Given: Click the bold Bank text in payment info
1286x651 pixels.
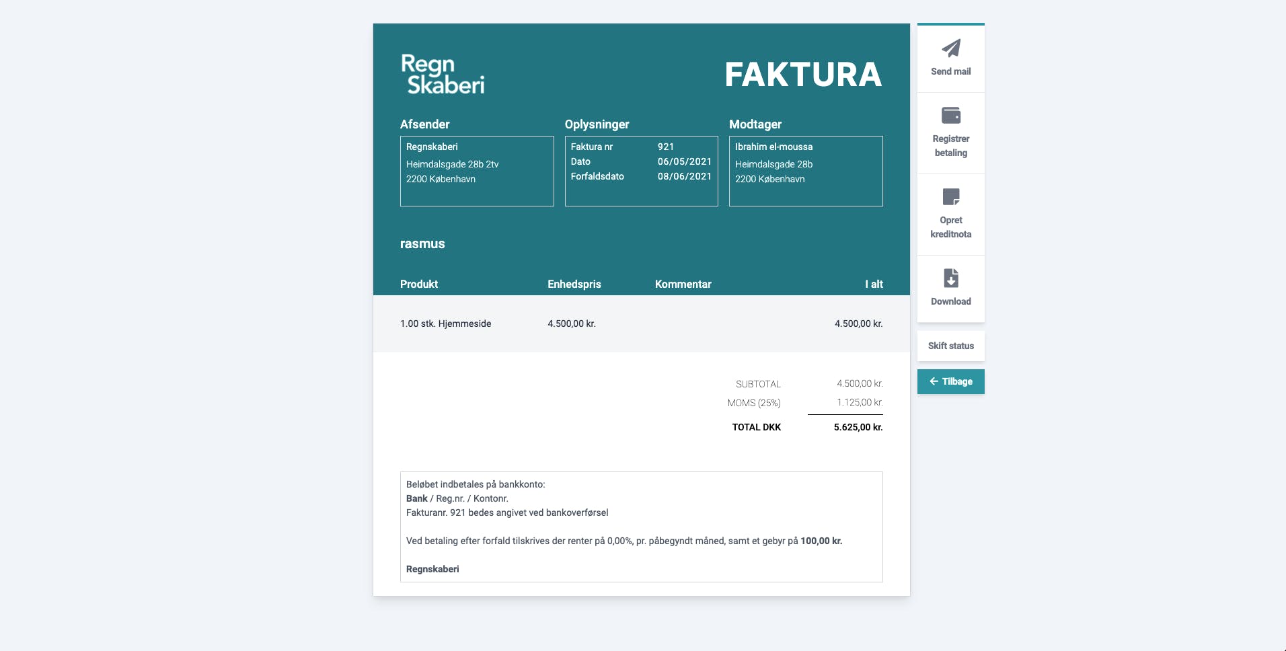Looking at the screenshot, I should coord(416,498).
